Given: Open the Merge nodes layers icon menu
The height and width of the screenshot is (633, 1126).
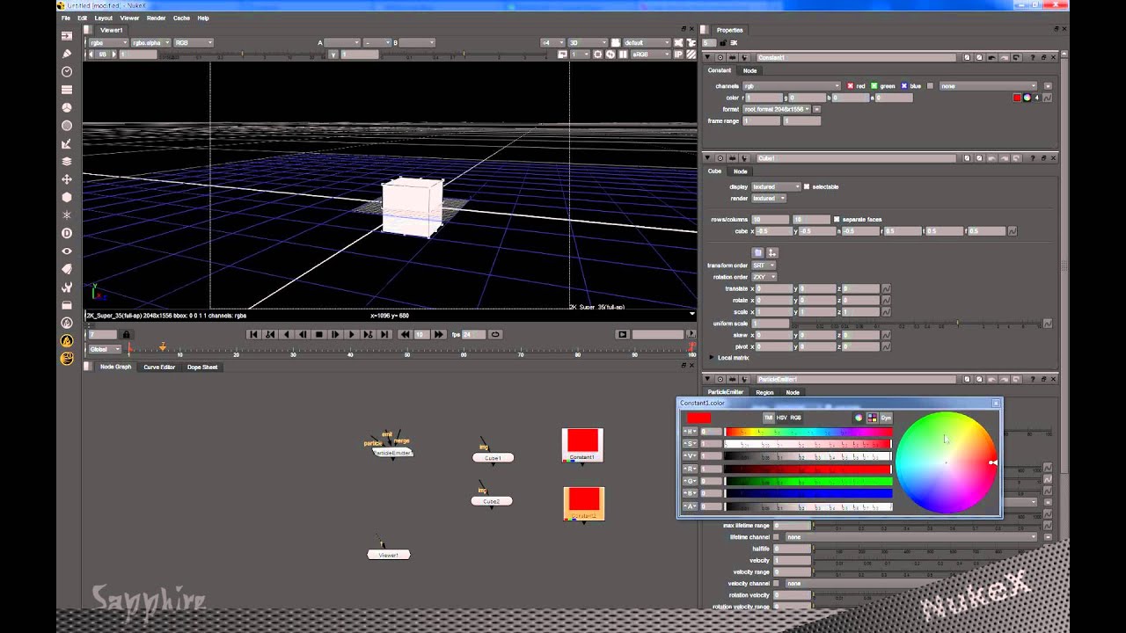Looking at the screenshot, I should tap(67, 162).
